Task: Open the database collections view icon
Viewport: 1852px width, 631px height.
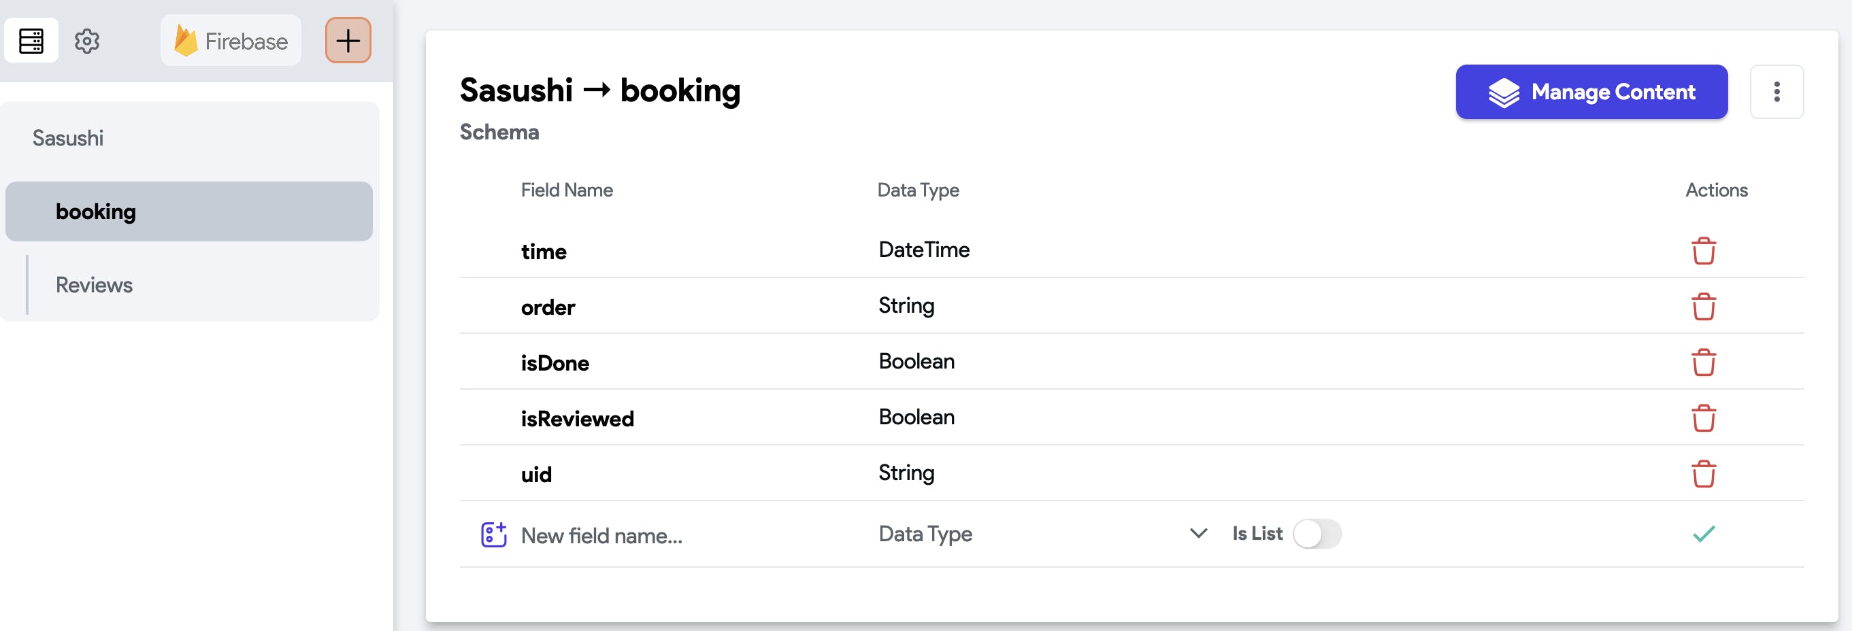Action: (x=31, y=41)
